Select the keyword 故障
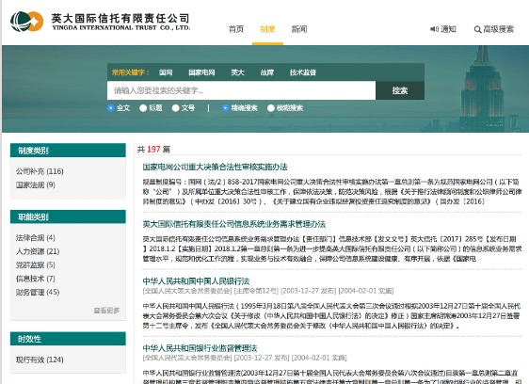The width and height of the screenshot is (529, 384). point(267,72)
